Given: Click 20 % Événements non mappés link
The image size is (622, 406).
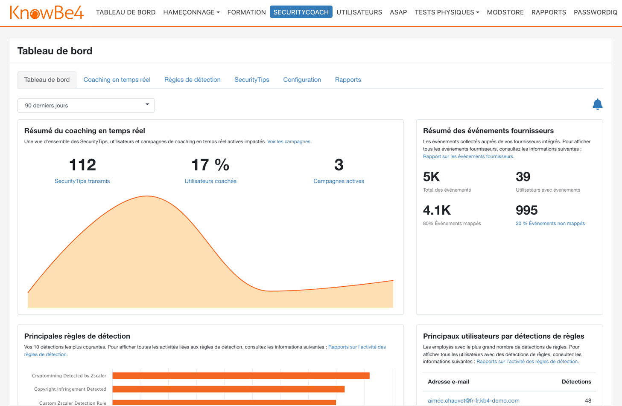Looking at the screenshot, I should pyautogui.click(x=550, y=223).
